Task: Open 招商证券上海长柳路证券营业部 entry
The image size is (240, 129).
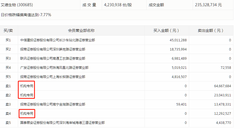Action: click(52, 77)
